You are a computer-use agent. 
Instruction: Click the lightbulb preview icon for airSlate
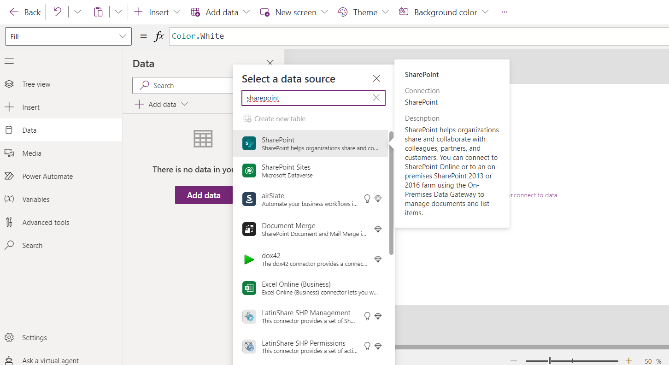click(367, 199)
